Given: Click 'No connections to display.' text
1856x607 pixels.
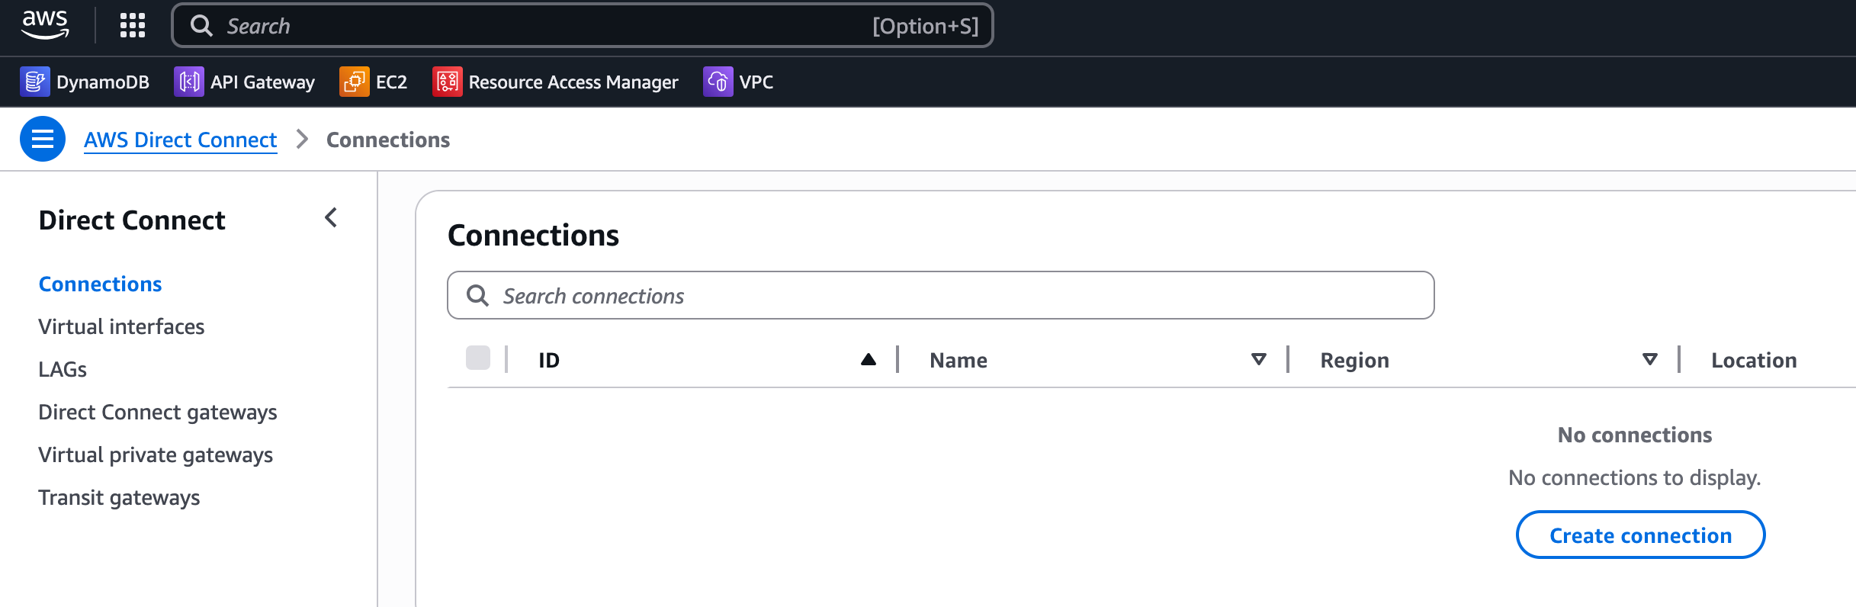Looking at the screenshot, I should 1635,477.
